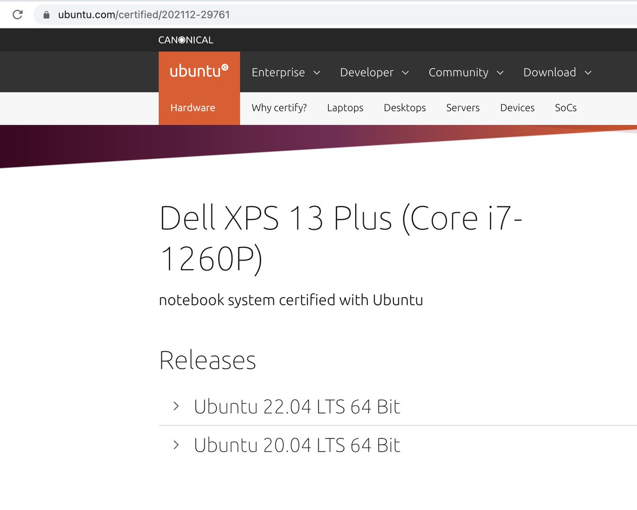The image size is (637, 510).
Task: Go to the Servers page
Action: pos(463,108)
